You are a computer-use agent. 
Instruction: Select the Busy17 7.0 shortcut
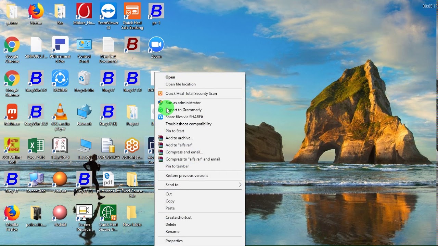tap(132, 82)
